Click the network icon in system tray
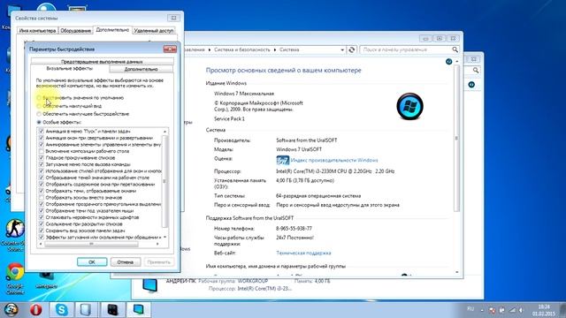Screen dimensions: 566x318 (x=512, y=310)
